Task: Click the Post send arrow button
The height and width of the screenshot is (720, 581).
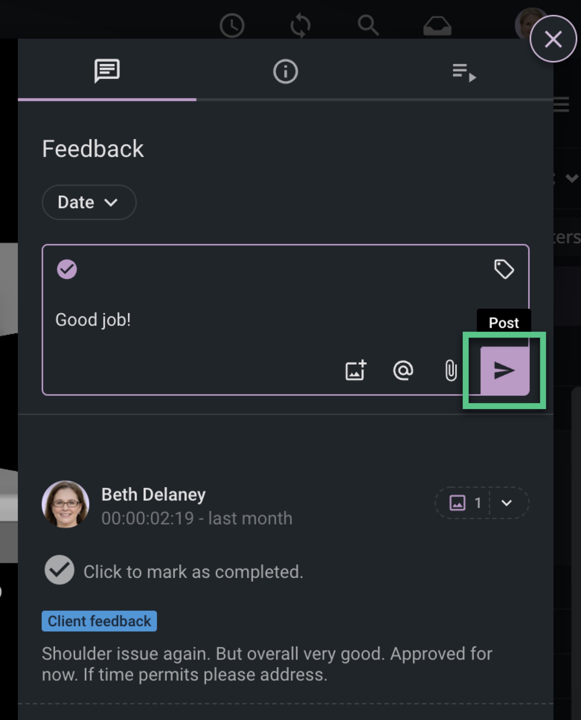Action: 504,371
